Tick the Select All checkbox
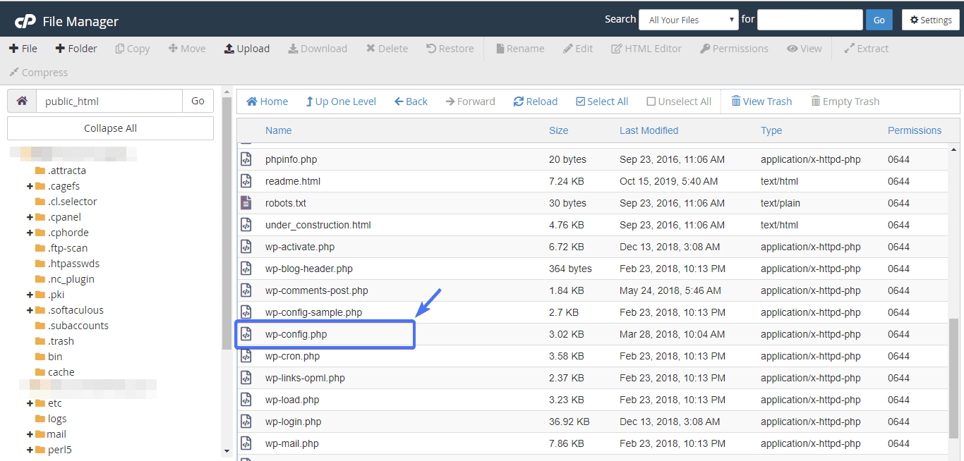The height and width of the screenshot is (461, 964). tap(580, 102)
